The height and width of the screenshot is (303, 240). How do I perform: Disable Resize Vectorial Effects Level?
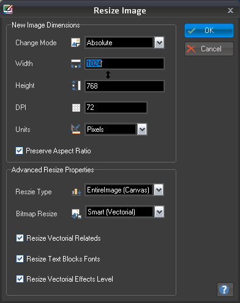(x=20, y=279)
